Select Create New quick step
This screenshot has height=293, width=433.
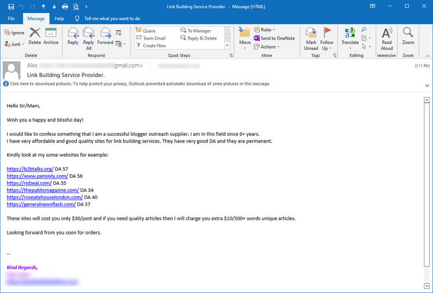(x=151, y=46)
